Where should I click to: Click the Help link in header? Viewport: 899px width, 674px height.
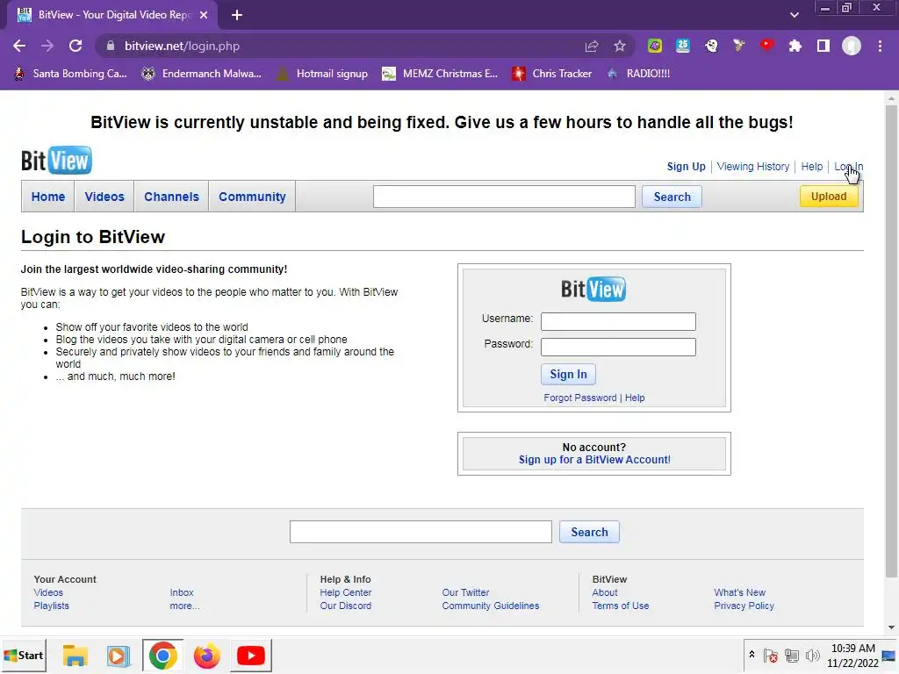(x=811, y=166)
